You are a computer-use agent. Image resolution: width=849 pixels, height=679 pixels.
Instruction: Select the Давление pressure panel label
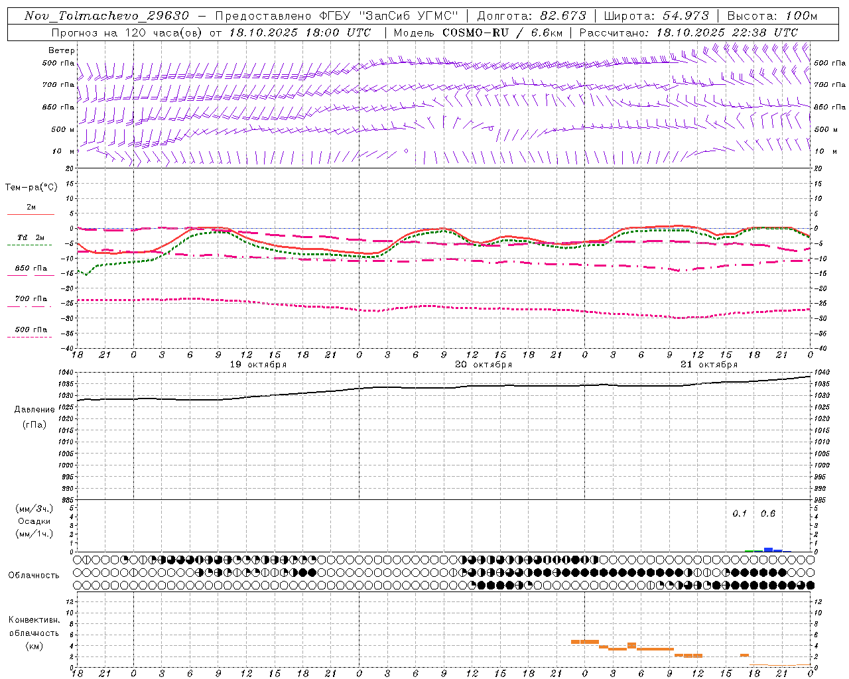click(x=34, y=409)
